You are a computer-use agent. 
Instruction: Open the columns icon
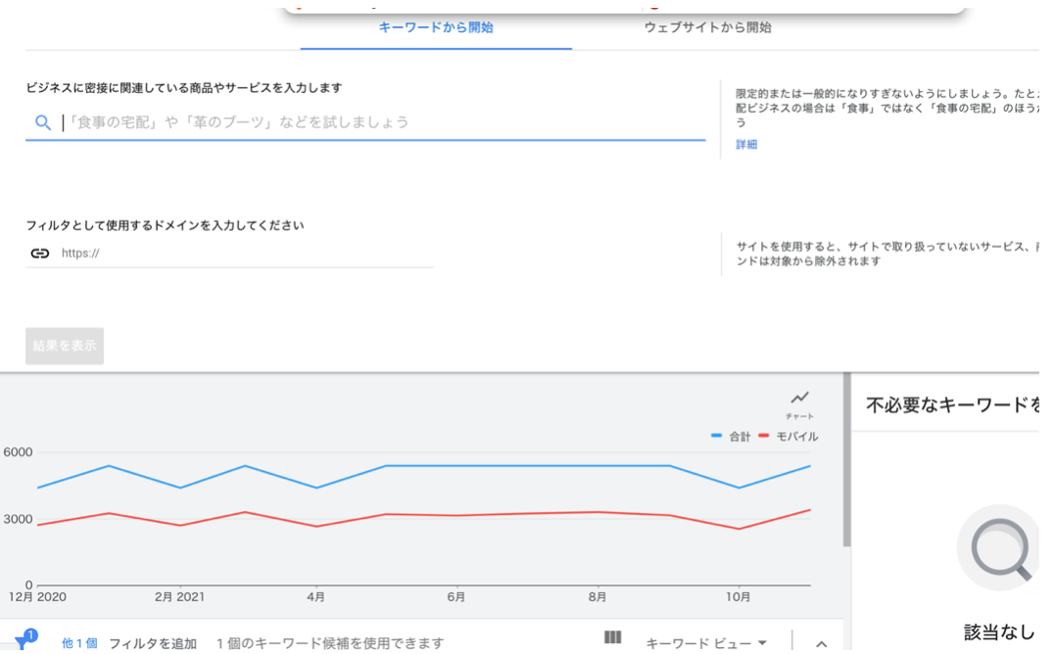[x=613, y=637]
